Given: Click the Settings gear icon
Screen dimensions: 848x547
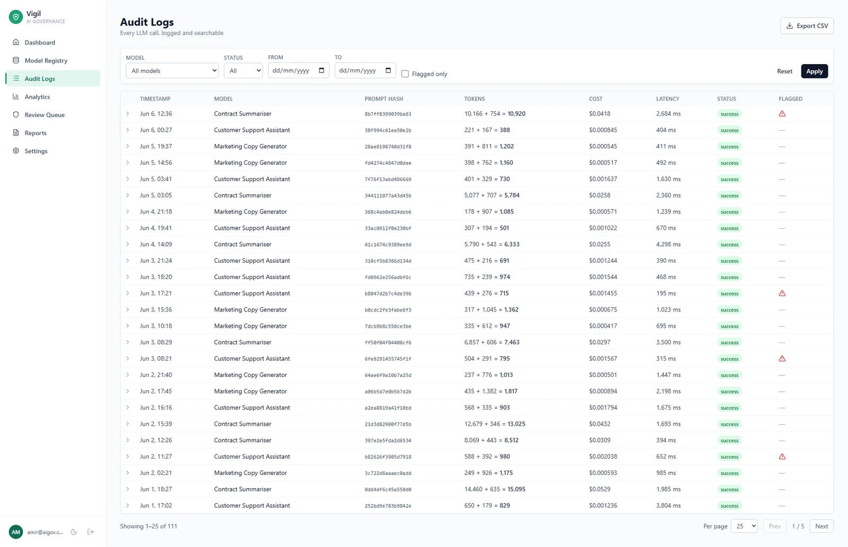Looking at the screenshot, I should tap(16, 151).
